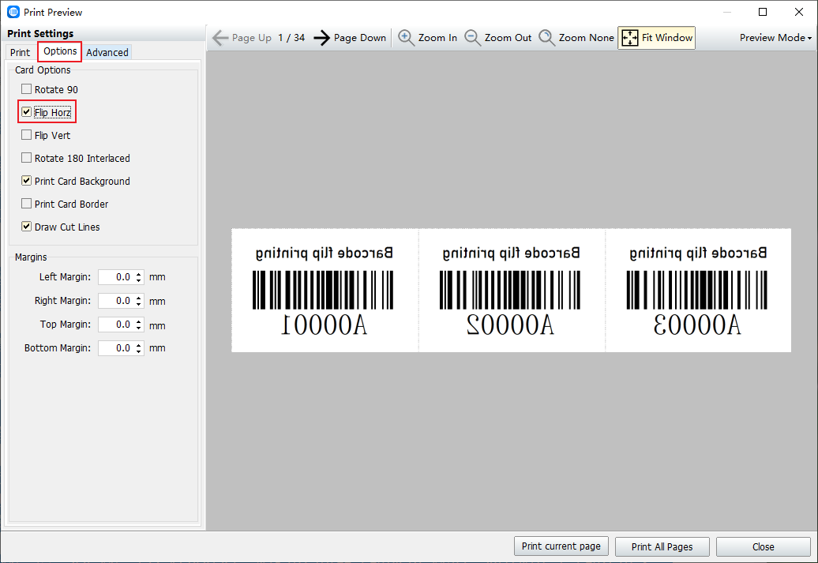Screen dimensions: 818x563
Task: Uncheck the Flip Horz checkbox
Action: [x=26, y=111]
